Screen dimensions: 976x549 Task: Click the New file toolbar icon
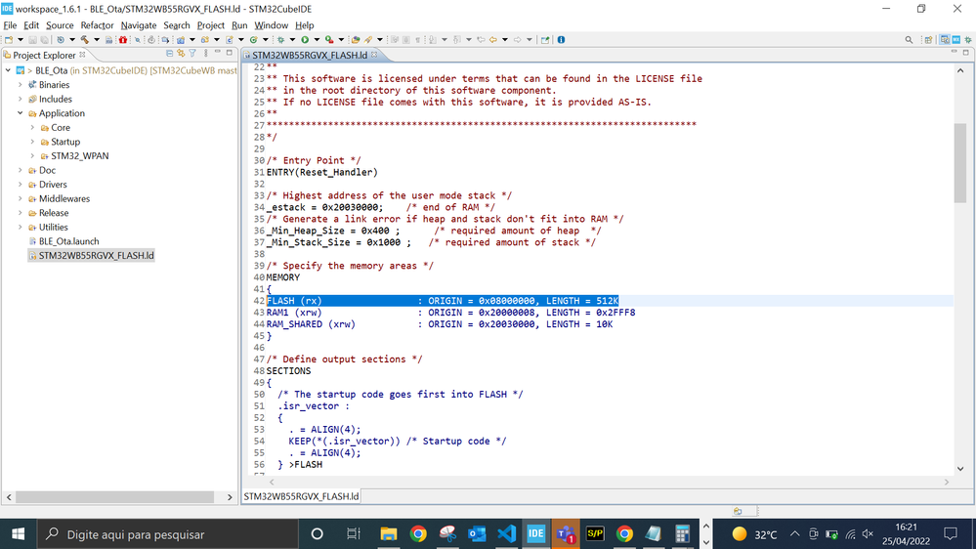point(8,40)
